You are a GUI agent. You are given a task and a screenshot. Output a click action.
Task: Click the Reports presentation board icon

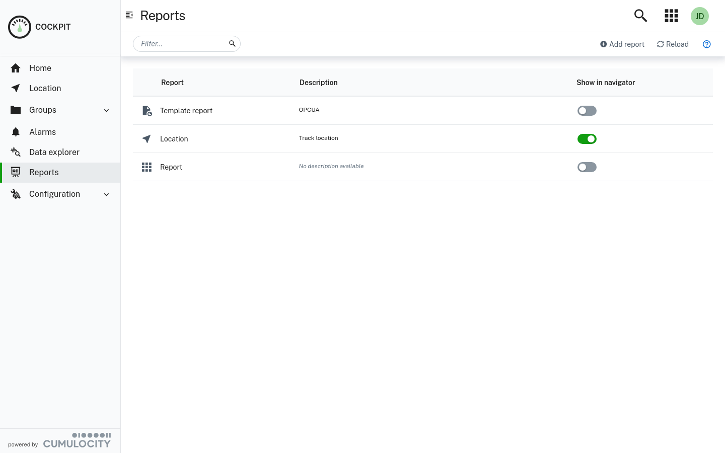16,172
